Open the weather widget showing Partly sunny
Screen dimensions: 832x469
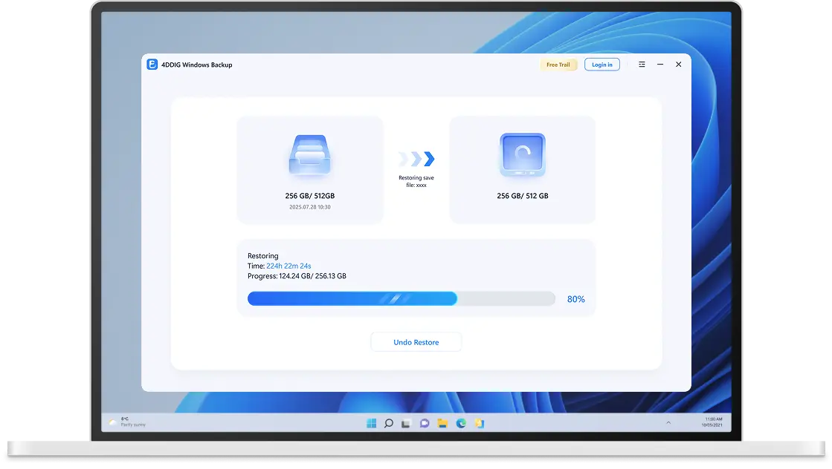[x=128, y=422]
